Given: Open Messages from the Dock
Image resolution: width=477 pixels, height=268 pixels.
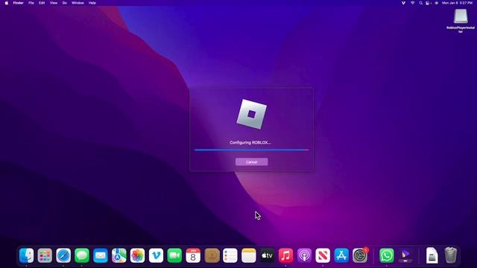Looking at the screenshot, I should point(82,255).
